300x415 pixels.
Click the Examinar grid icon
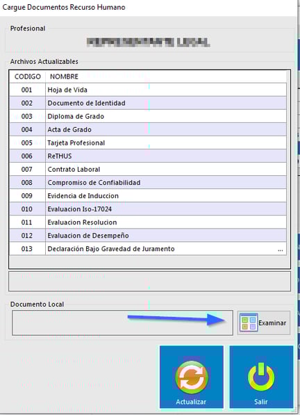click(x=249, y=323)
